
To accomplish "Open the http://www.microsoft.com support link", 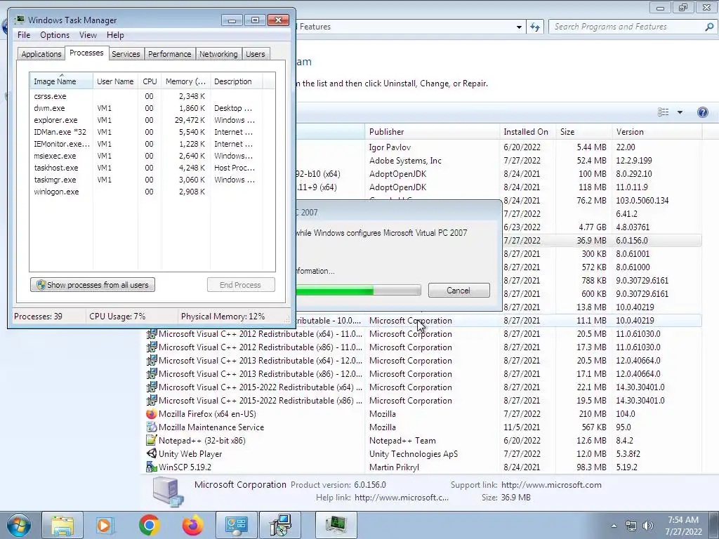I will (x=551, y=485).
